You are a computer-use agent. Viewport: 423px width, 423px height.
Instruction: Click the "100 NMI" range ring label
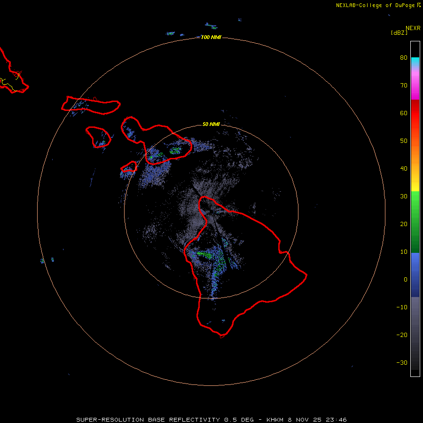211,37
